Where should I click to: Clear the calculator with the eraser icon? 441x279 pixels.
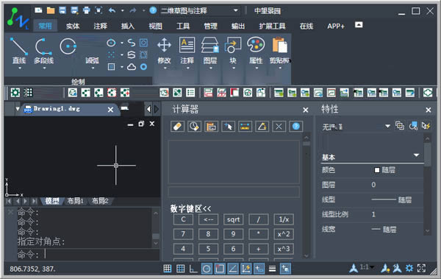click(177, 127)
